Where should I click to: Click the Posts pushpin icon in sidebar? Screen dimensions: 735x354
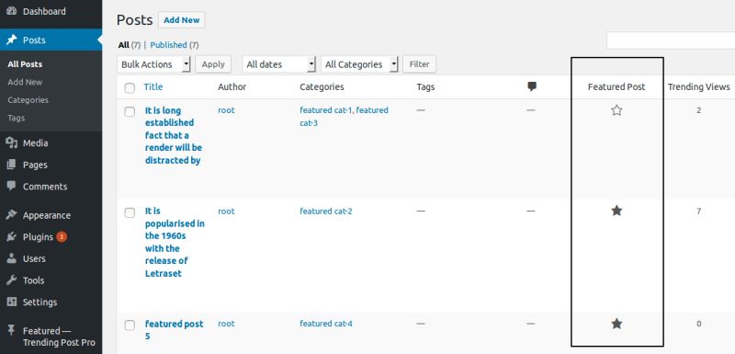point(11,40)
